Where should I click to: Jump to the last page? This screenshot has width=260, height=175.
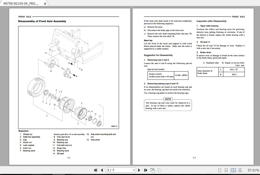pos(146,170)
